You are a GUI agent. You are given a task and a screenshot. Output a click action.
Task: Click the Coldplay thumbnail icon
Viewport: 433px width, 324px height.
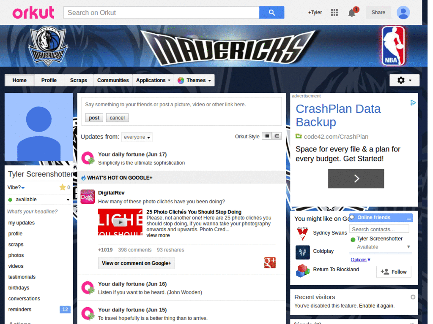pos(302,252)
